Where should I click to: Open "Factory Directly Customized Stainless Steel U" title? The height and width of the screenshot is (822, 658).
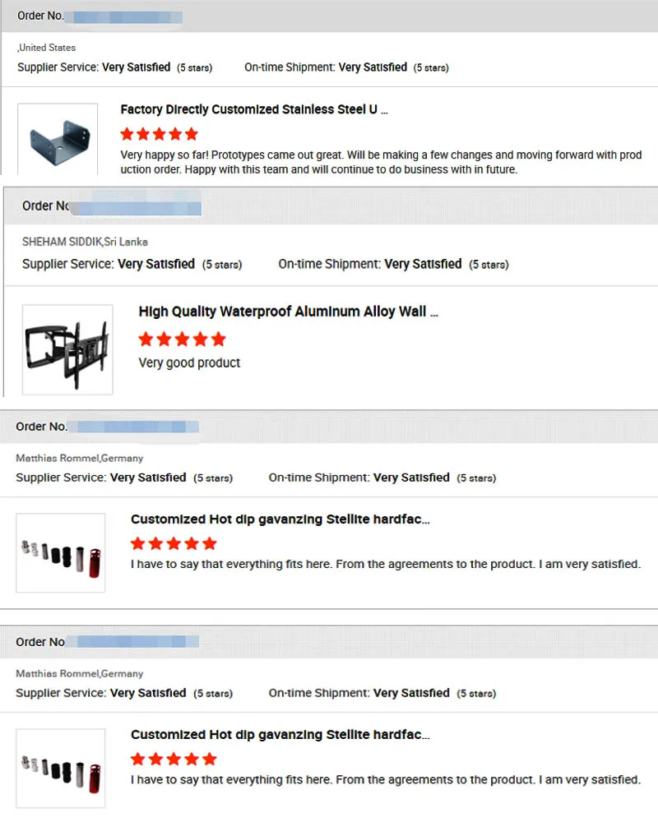[253, 109]
